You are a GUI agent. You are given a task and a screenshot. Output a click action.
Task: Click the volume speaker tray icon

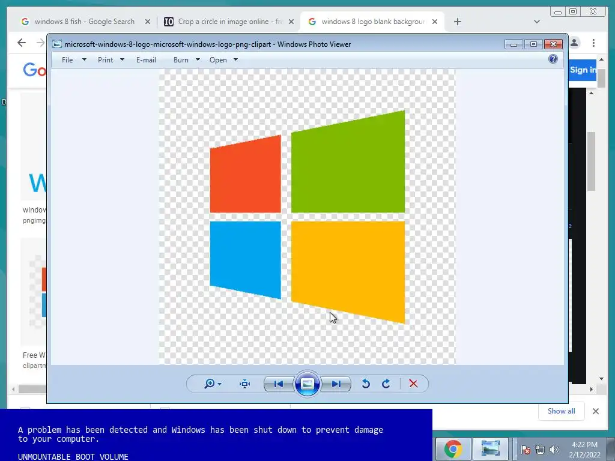554,449
